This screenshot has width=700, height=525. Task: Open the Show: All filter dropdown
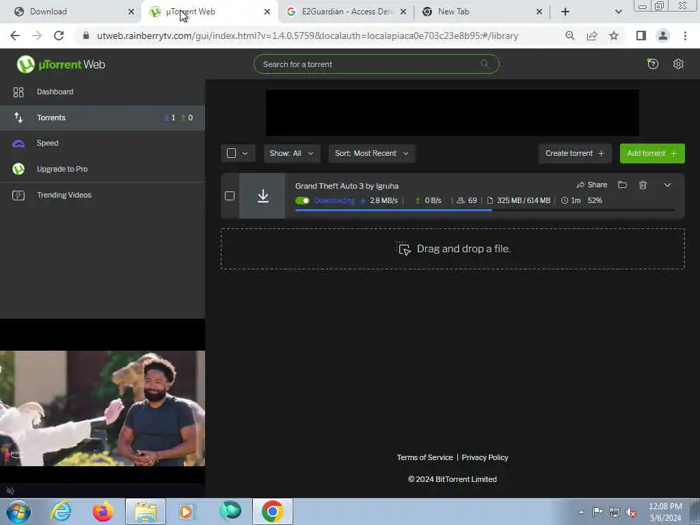292,153
